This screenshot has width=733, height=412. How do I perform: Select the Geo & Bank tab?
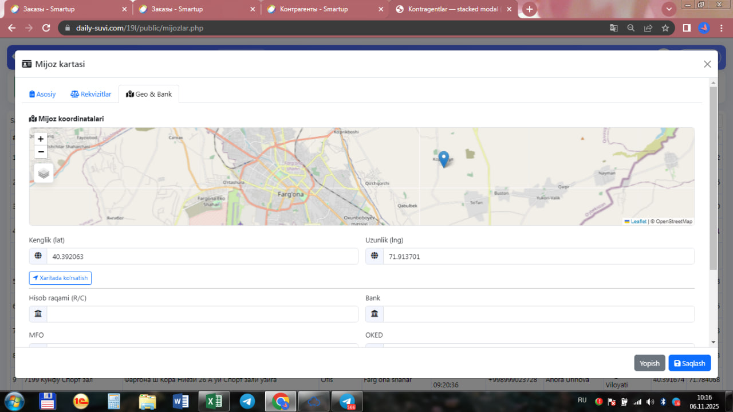point(149,94)
